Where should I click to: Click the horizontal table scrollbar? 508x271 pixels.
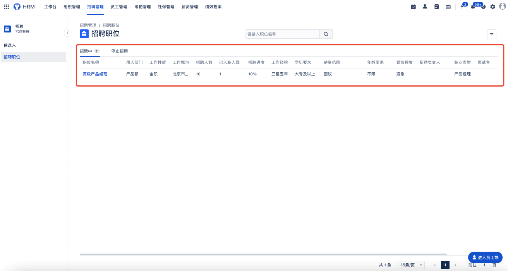(263, 254)
